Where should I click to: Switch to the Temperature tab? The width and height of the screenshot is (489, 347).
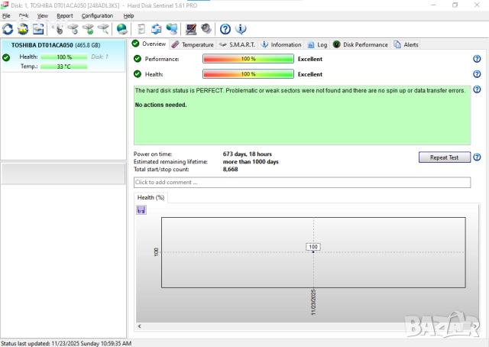[193, 44]
